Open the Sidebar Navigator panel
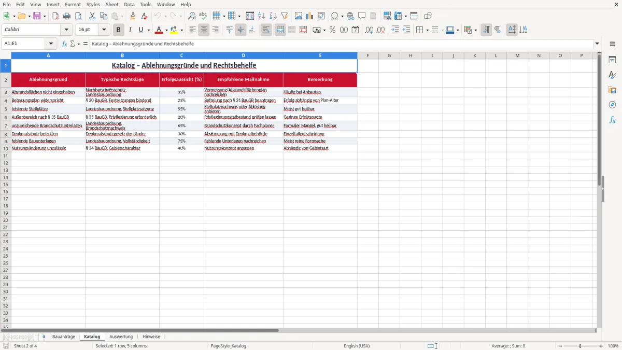Screen dimensions: 622x350 coord(612,105)
